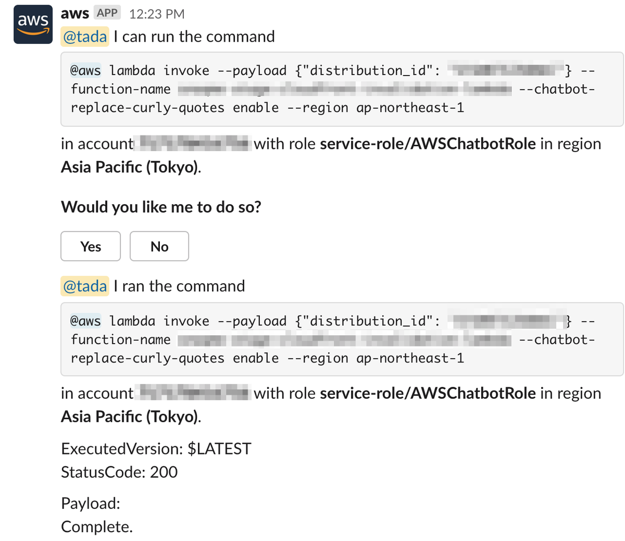625x541 pixels.
Task: Click the aws app avatar icon
Action: (33, 24)
